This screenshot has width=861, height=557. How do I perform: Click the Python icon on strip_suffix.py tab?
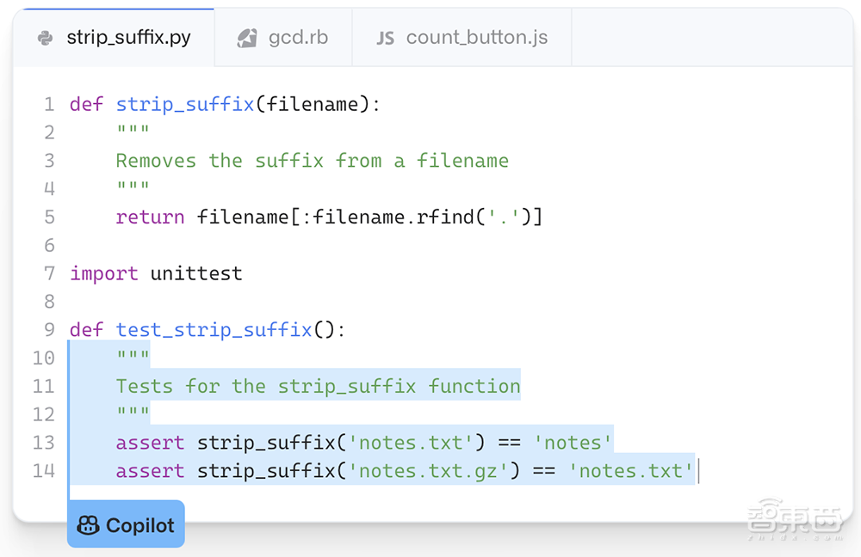(x=44, y=37)
